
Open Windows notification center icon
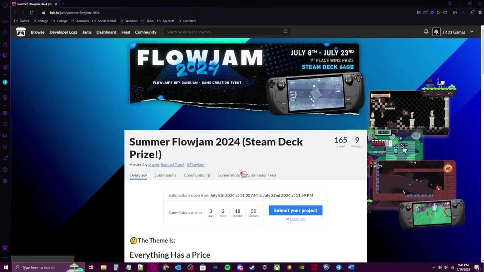tap(477, 267)
